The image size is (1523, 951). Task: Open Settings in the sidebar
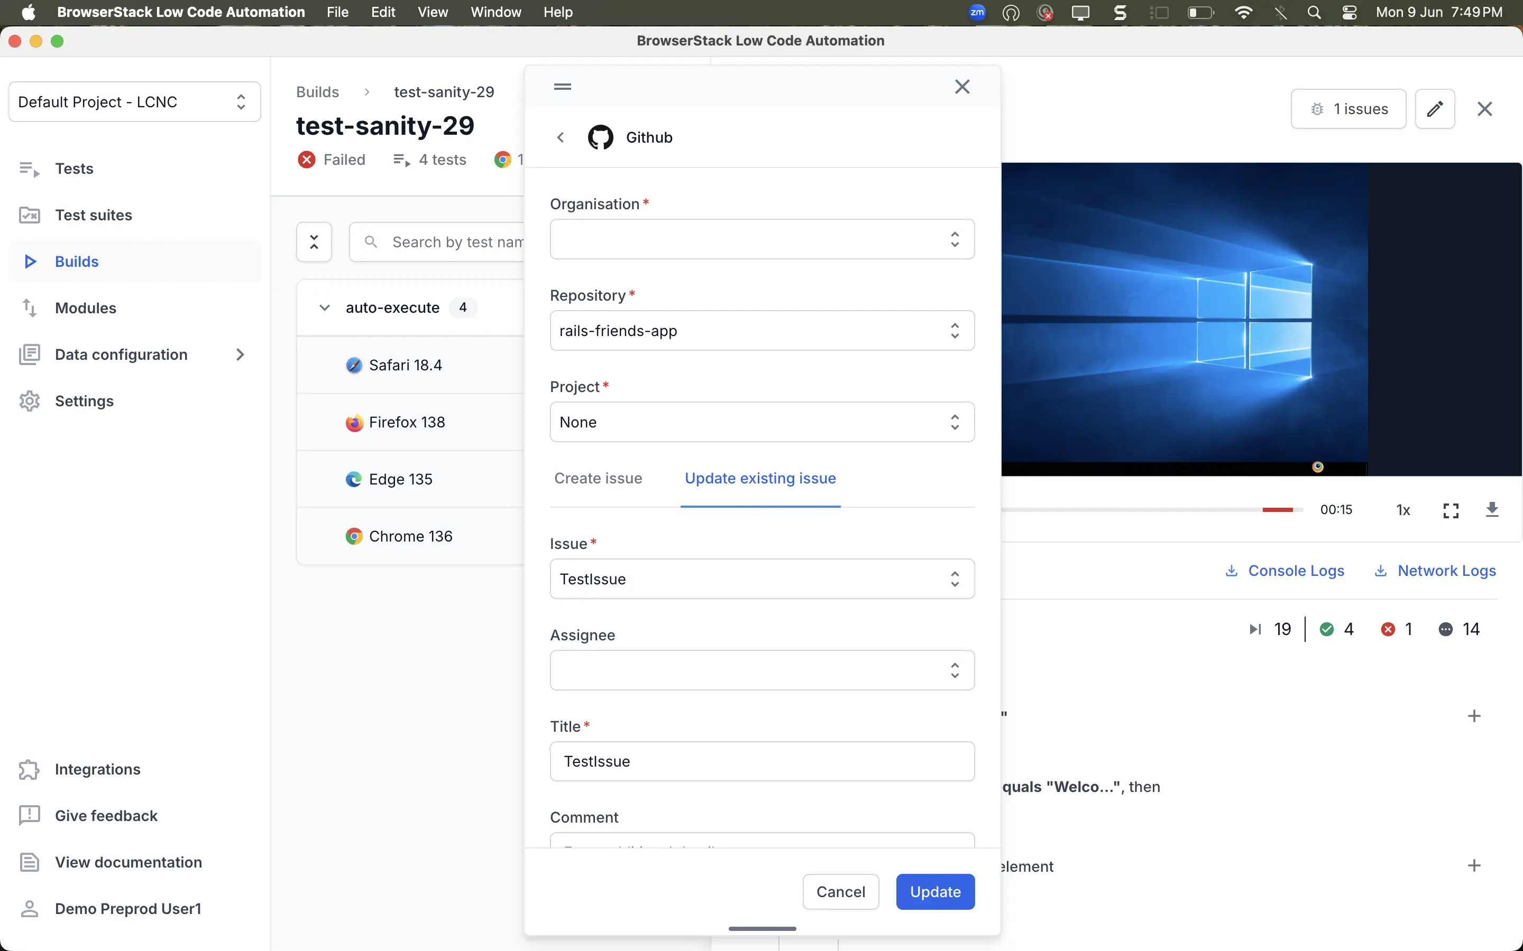click(135, 402)
